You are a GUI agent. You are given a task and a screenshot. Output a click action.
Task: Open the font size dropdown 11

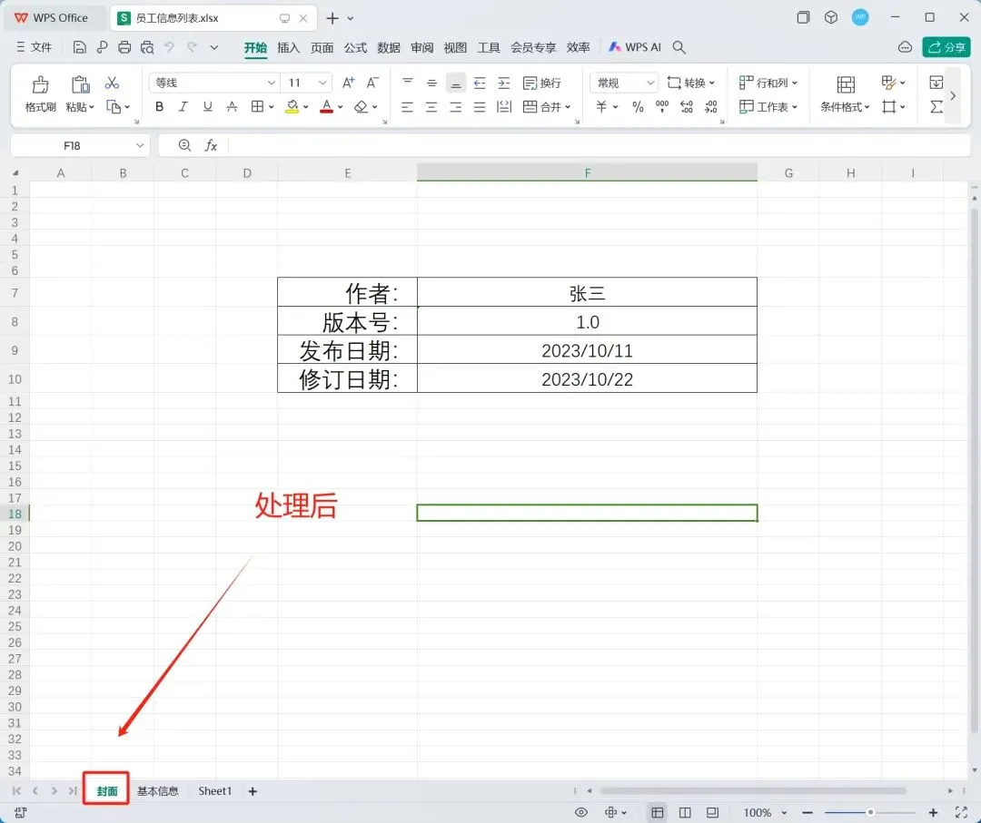pos(322,83)
